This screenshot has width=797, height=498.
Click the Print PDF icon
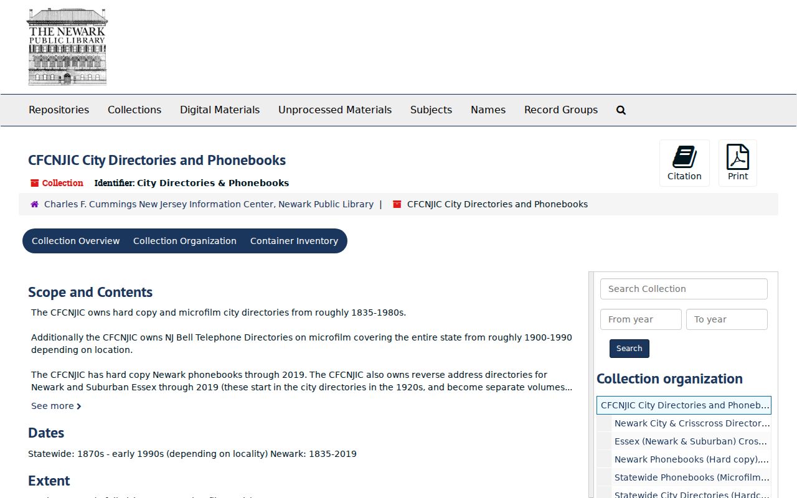(x=738, y=157)
